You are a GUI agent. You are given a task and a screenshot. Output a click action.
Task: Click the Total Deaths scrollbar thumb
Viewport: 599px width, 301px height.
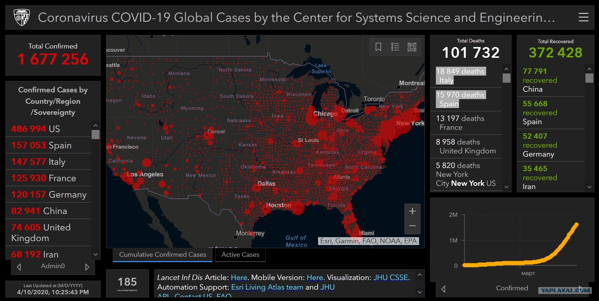coord(506,78)
